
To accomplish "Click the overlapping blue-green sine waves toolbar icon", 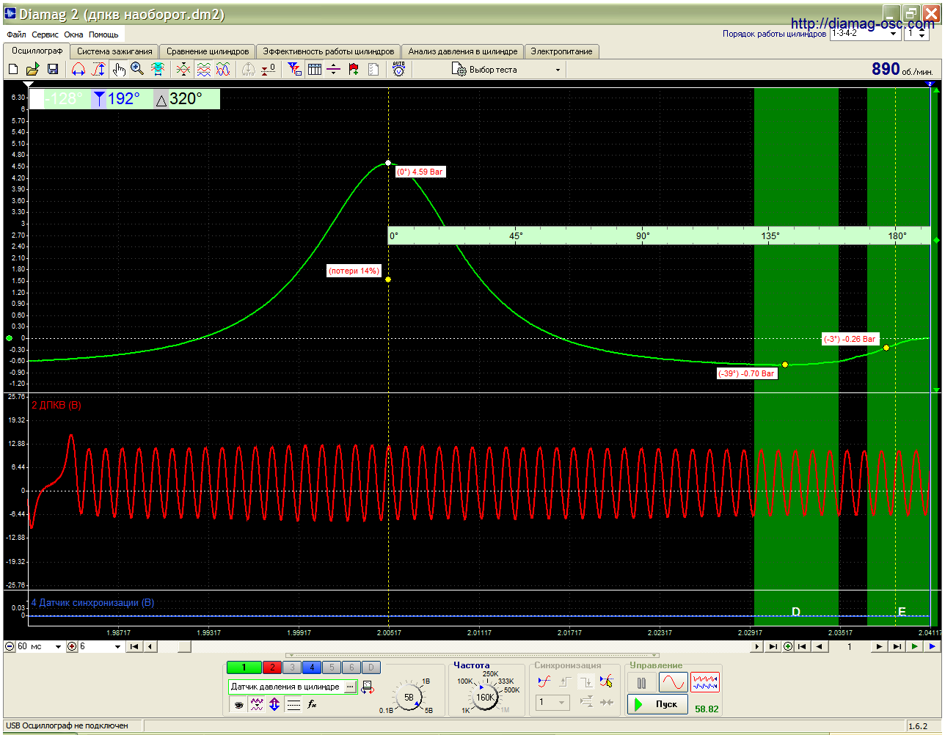I will click(x=223, y=69).
